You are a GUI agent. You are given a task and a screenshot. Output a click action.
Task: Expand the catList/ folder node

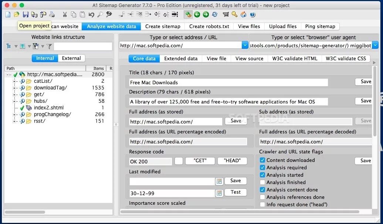click(15, 81)
